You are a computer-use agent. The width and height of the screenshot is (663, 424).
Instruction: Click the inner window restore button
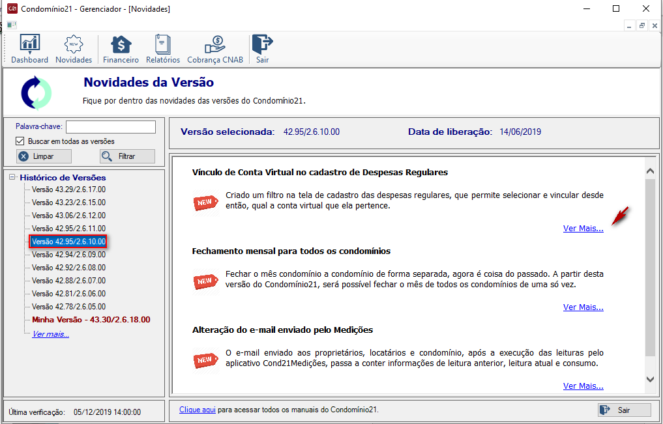coord(642,26)
